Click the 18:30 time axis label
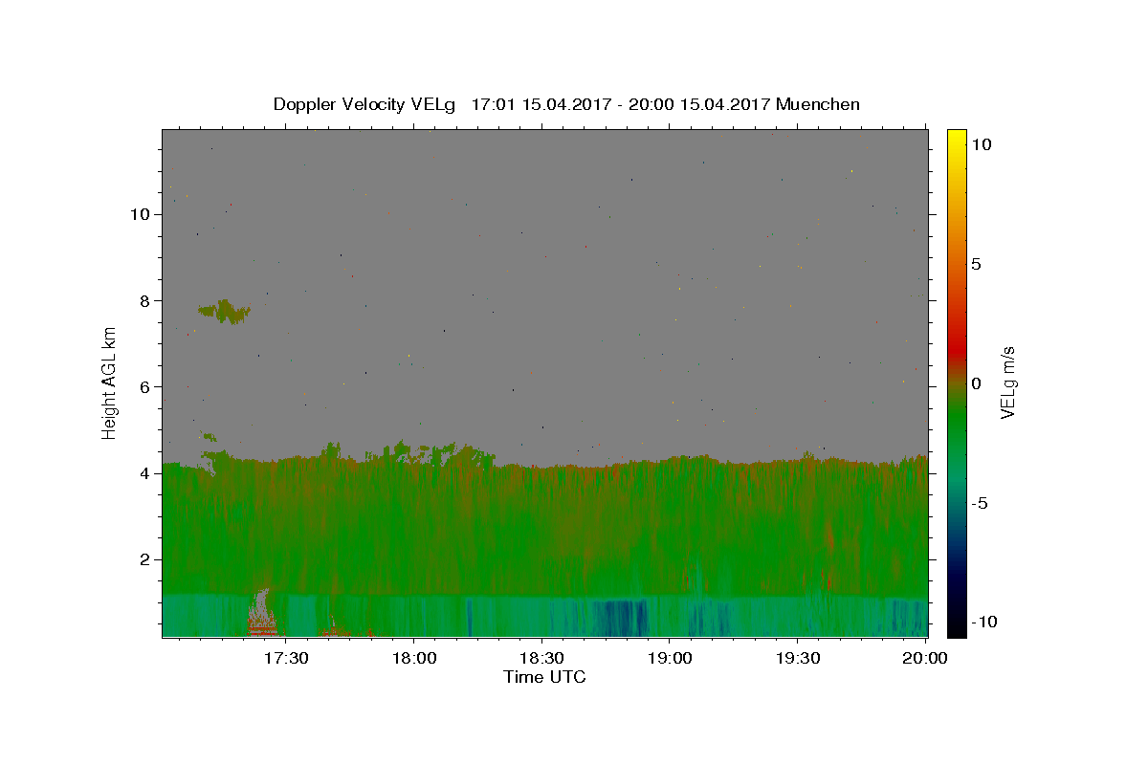Image resolution: width=1148 pixels, height=765 pixels. [x=541, y=659]
